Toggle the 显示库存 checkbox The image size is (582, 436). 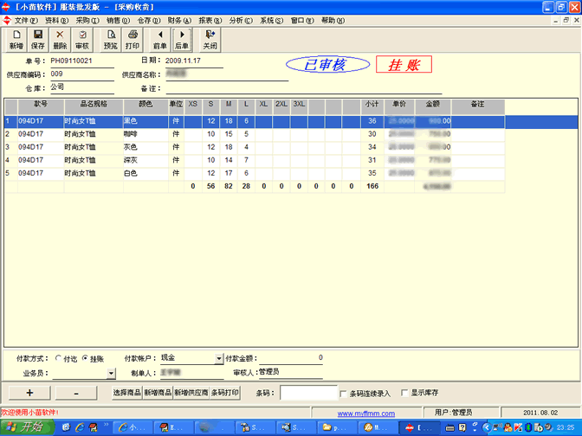tap(404, 393)
